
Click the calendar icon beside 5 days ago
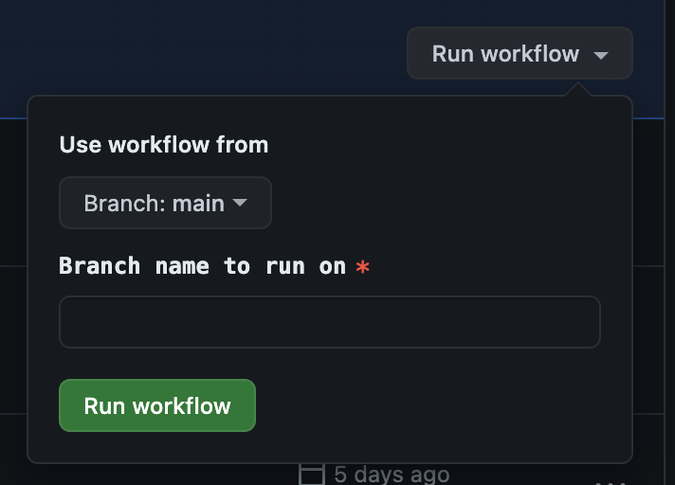(x=312, y=475)
